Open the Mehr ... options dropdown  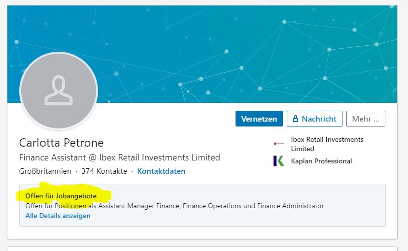365,119
